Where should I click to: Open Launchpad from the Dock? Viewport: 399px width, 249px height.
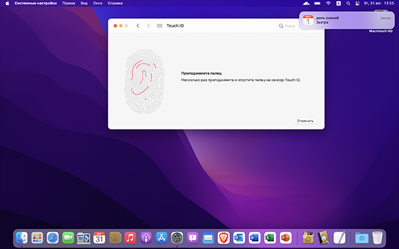[x=37, y=238]
